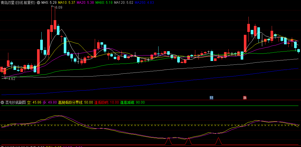The image size is (301, 147).
Task: Select the yellow MA10 legend label
Action: coord(66,3)
